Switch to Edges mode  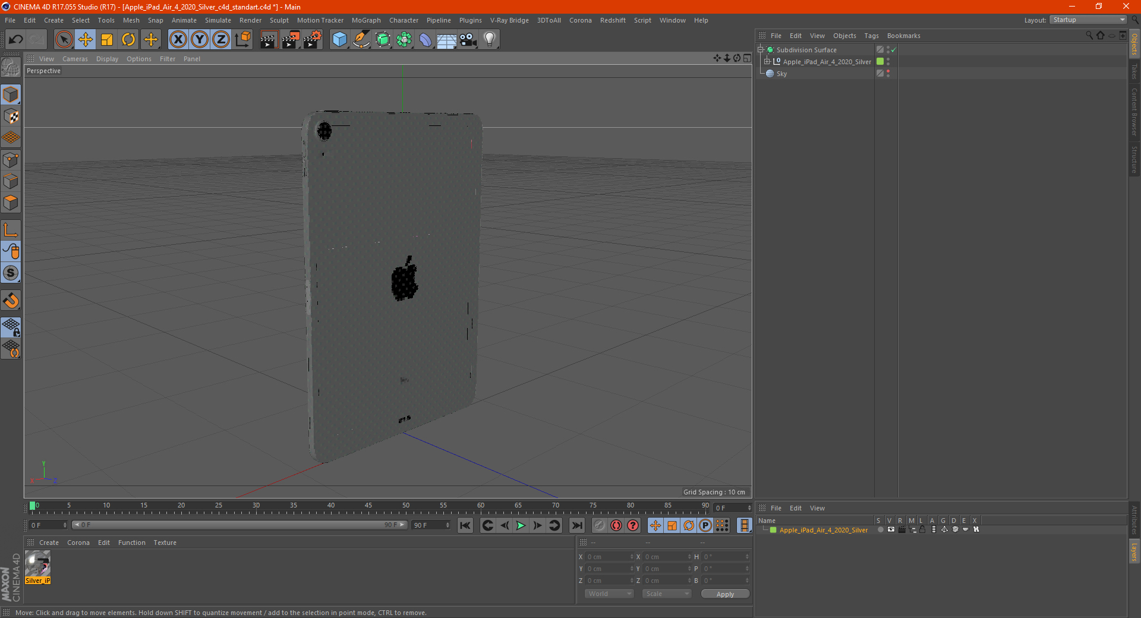(11, 181)
